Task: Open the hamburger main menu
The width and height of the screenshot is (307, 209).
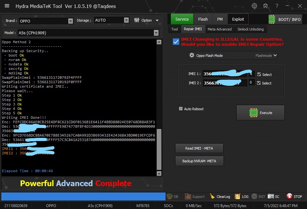Action: 7,6
